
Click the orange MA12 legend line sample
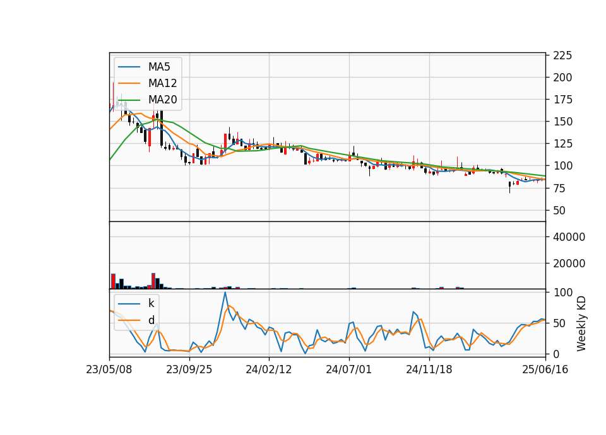click(129, 83)
